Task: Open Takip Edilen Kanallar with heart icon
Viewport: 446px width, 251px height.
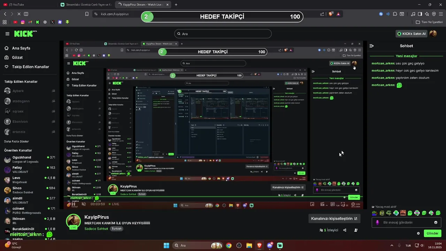Action: click(26, 67)
